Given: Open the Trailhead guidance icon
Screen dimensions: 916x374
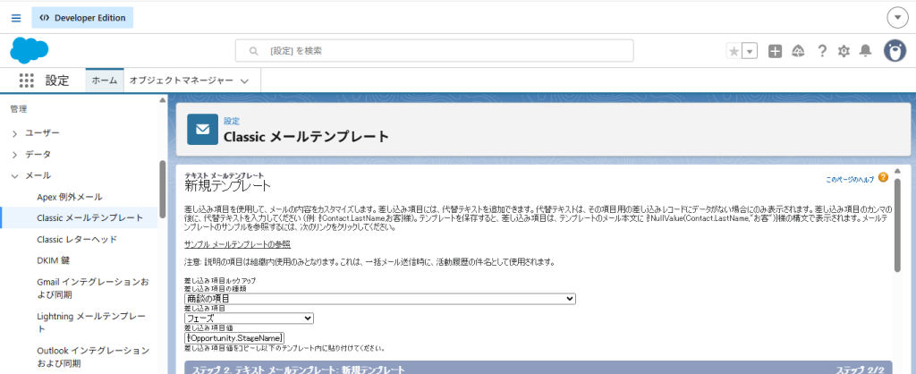Looking at the screenshot, I should (798, 51).
